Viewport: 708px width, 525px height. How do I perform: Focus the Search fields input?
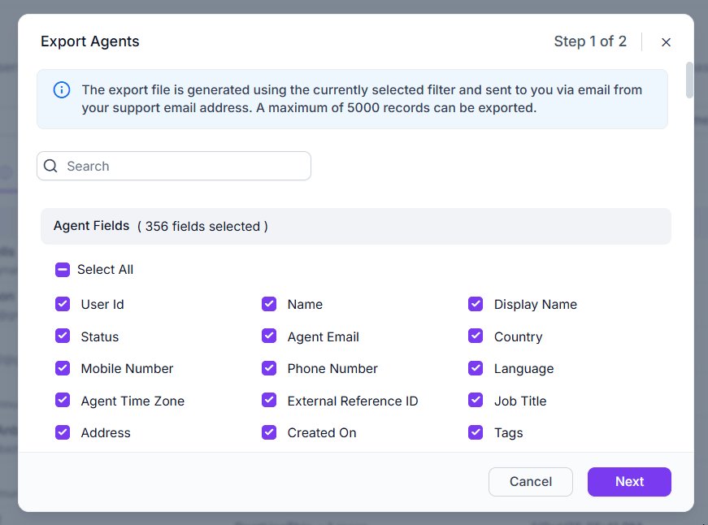[183, 166]
